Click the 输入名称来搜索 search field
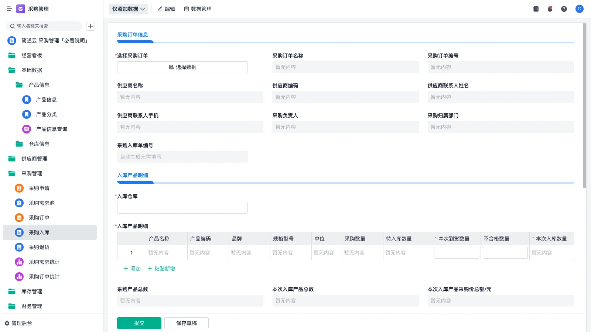This screenshot has height=332, width=591. tap(44, 26)
